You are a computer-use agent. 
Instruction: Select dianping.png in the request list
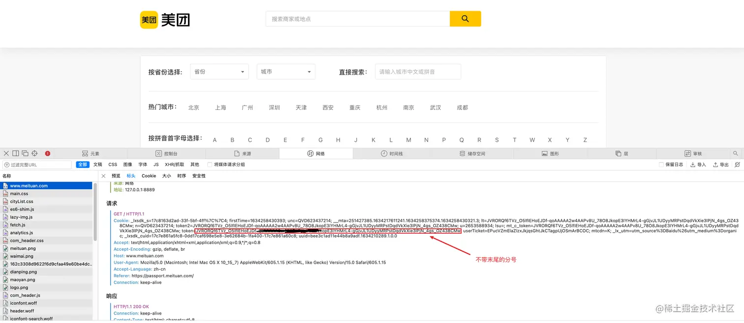point(46,271)
